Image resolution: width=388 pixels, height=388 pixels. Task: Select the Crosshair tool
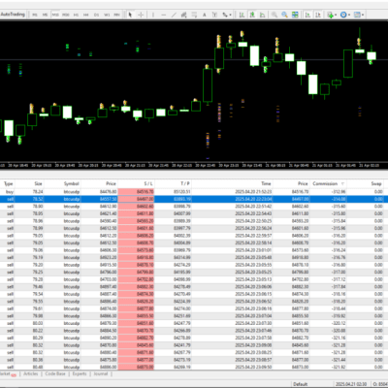[141, 15]
